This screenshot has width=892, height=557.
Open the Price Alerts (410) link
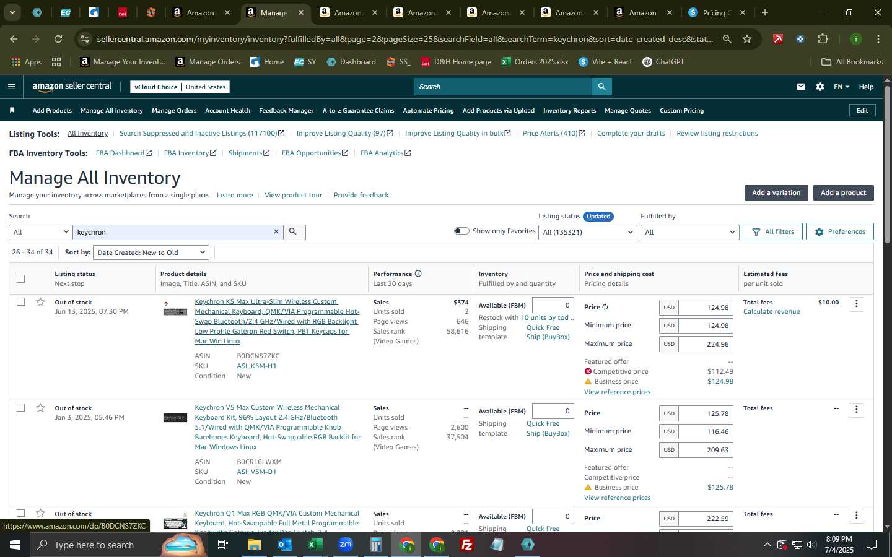tap(553, 133)
